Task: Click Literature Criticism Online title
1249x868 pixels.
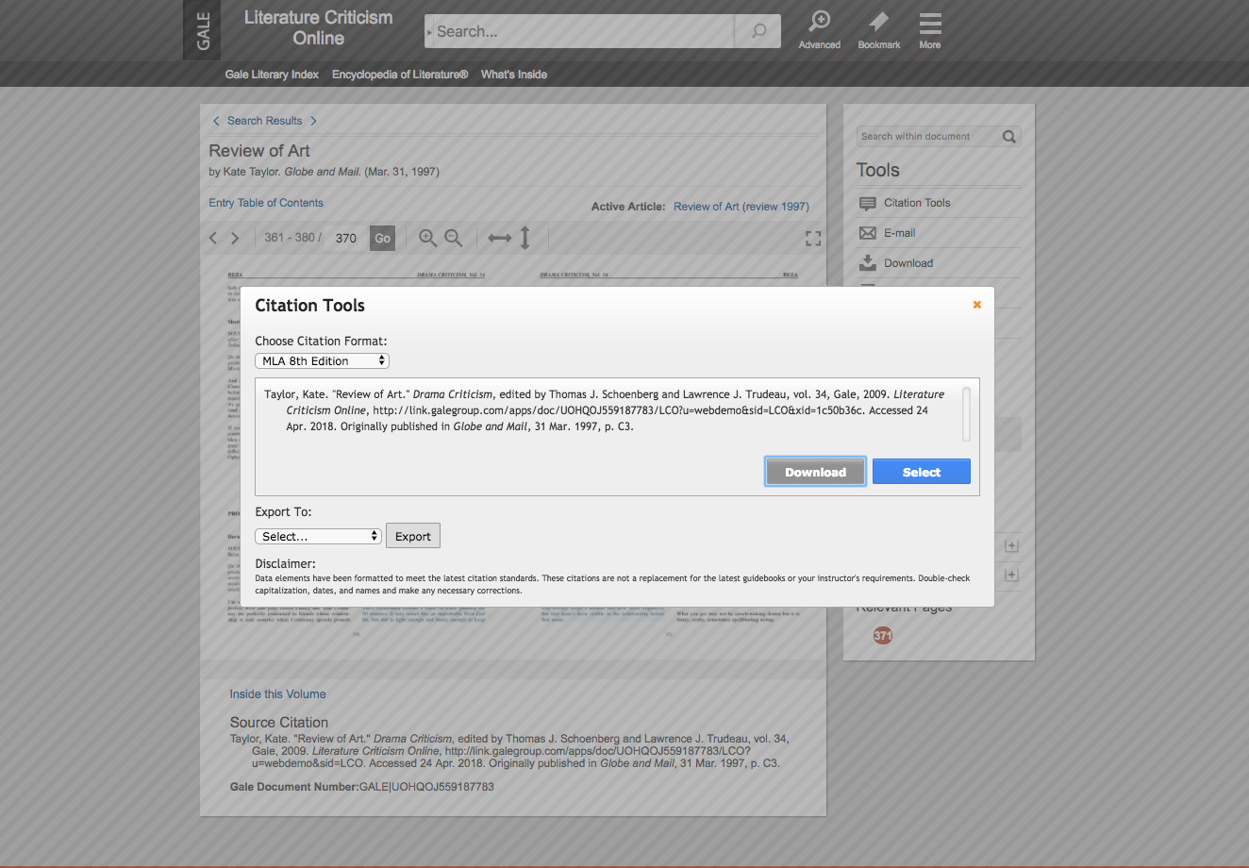Action: pyautogui.click(x=318, y=28)
